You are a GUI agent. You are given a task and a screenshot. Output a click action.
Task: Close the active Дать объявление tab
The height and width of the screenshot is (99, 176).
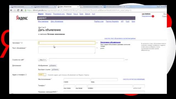[78, 7]
